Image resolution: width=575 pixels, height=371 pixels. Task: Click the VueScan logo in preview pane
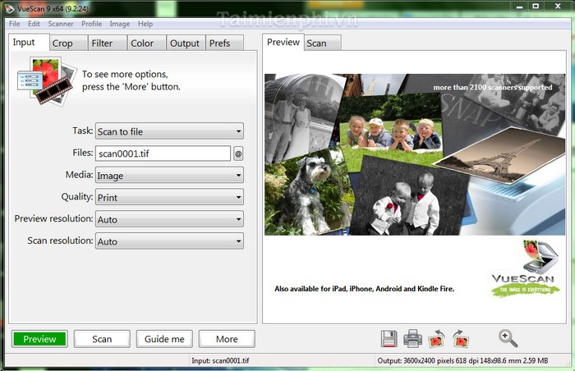pos(526,268)
